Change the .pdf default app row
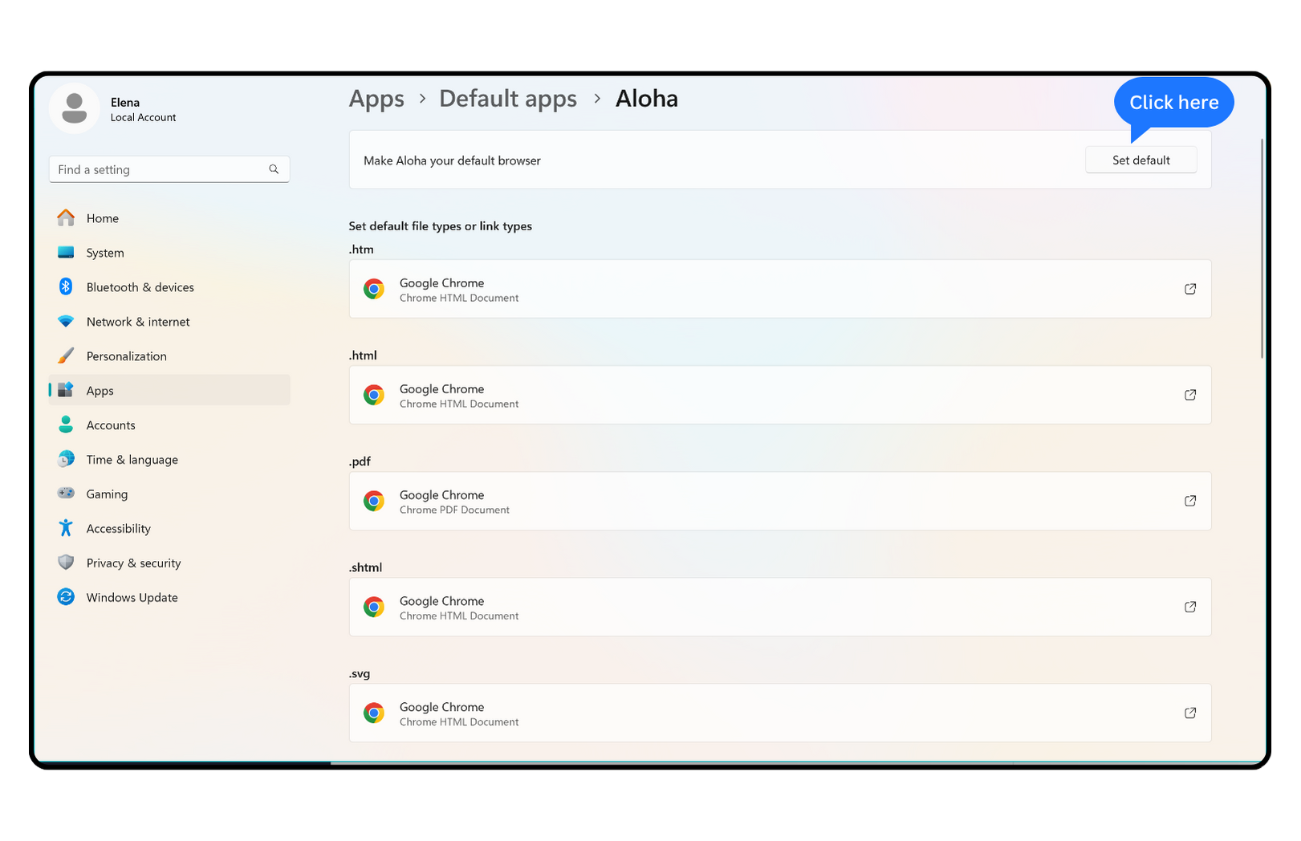The image size is (1301, 841). tap(779, 501)
